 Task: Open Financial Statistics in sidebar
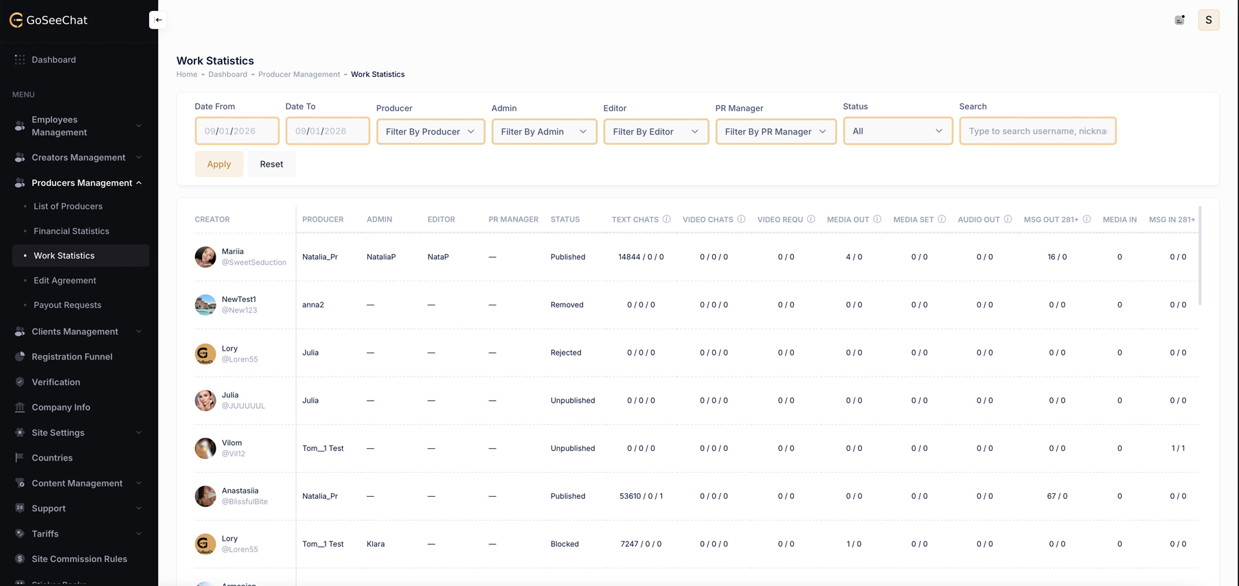71,231
